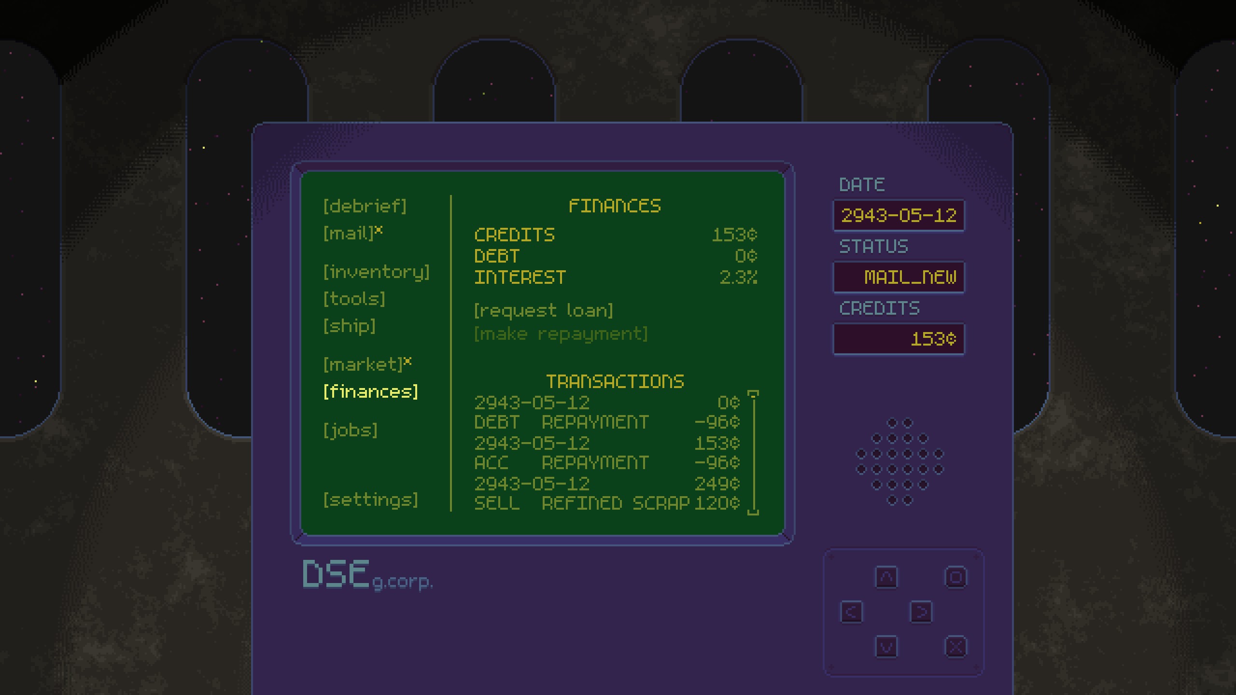The height and width of the screenshot is (695, 1236).
Task: Click the MAIL_NEW status field
Action: point(899,277)
